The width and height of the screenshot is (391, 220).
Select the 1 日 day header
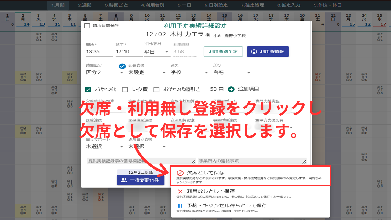coord(8,17)
